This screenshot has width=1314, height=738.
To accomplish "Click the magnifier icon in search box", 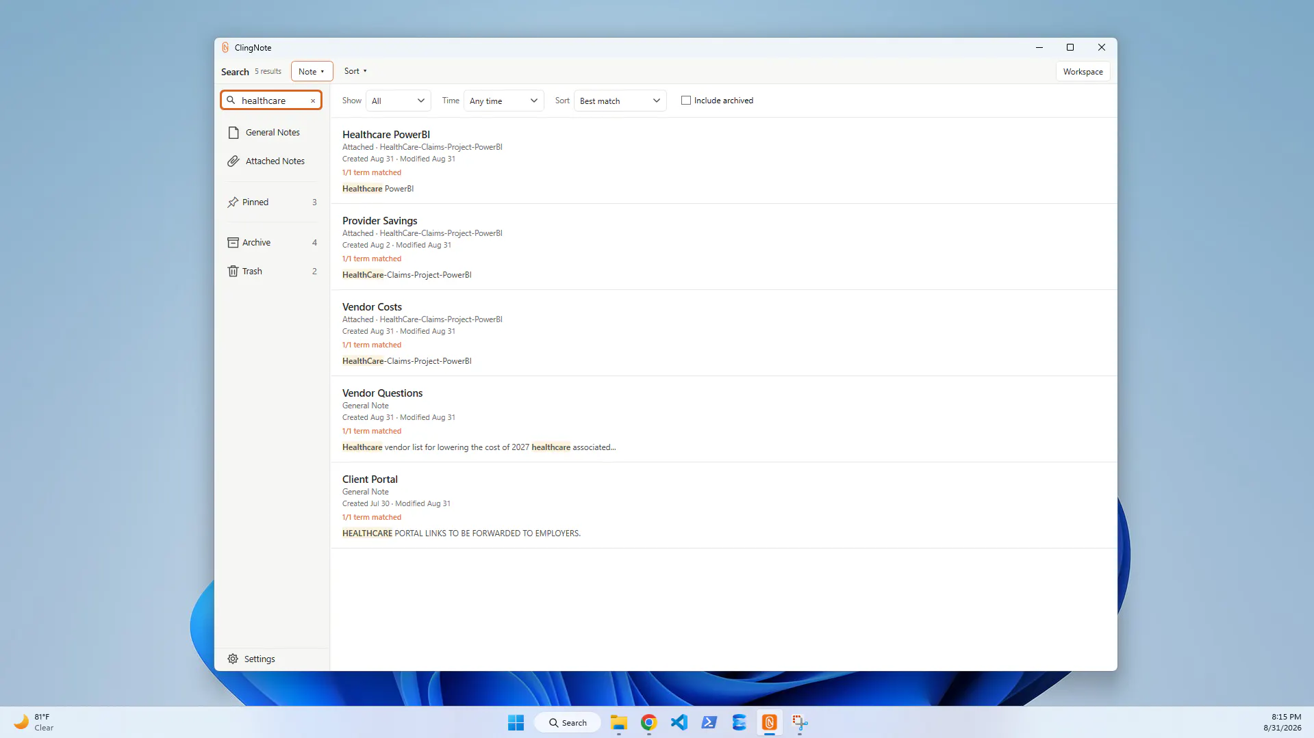I will pos(231,101).
